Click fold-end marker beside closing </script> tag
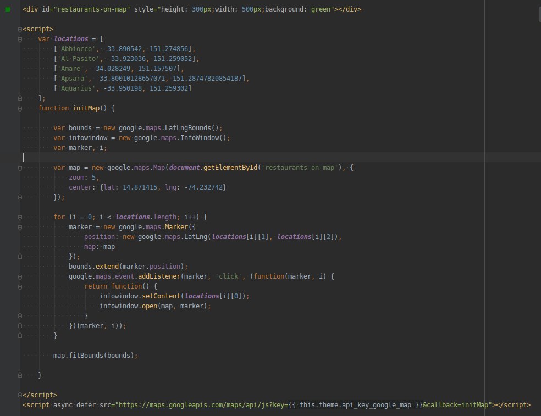Screen dimensions: 541x416 point(20,395)
